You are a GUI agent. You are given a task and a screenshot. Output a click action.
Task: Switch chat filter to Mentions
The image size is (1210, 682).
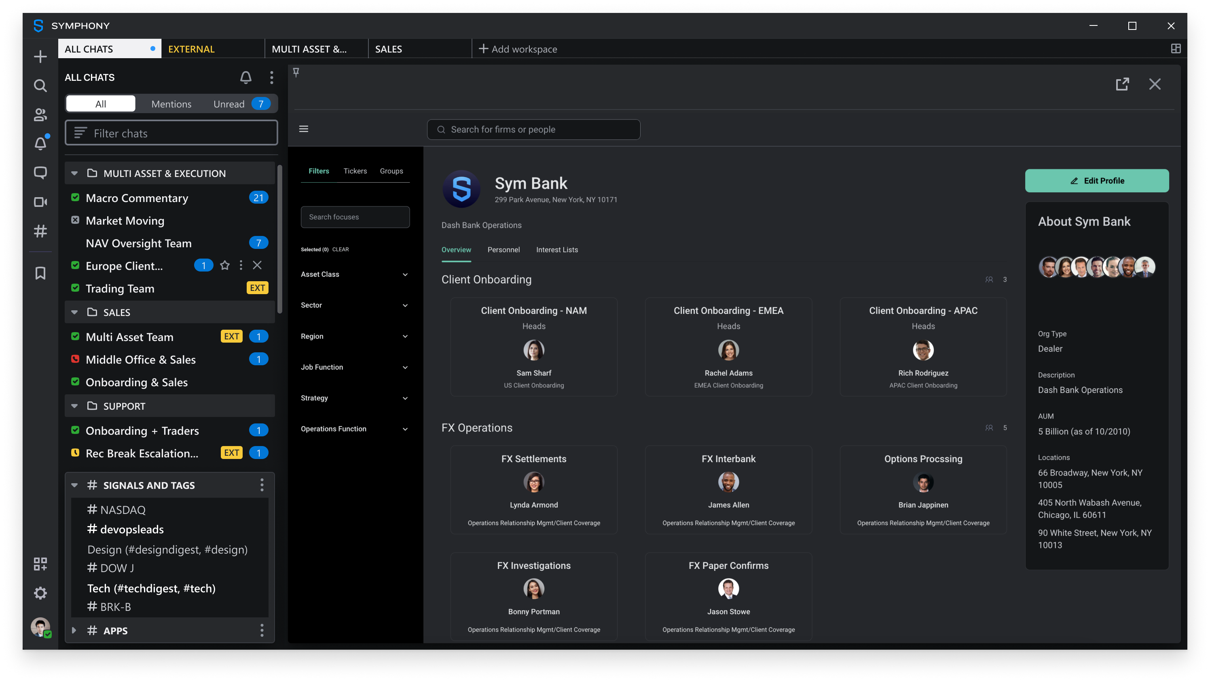pos(171,104)
